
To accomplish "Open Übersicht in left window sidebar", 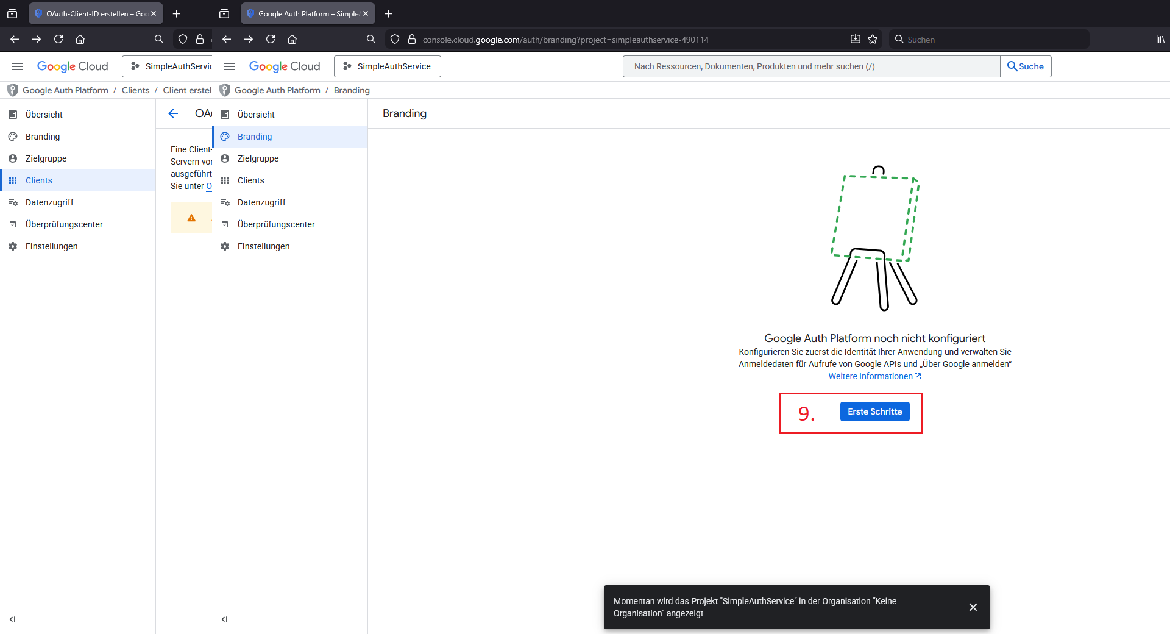I will click(78, 115).
